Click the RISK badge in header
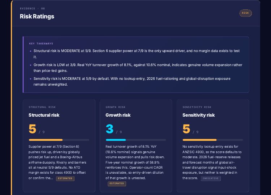This screenshot has width=271, height=195. (245, 13)
